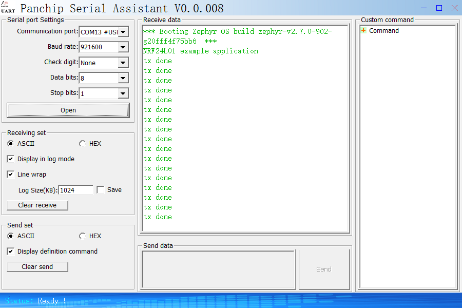Select the Command tree item
Screen dimensions: 462x308
(x=384, y=31)
